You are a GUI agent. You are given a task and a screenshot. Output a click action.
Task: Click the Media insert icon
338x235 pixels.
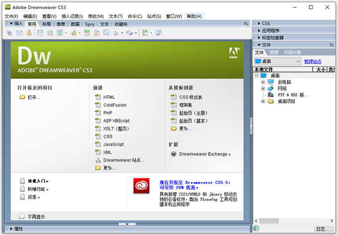pos(74,33)
